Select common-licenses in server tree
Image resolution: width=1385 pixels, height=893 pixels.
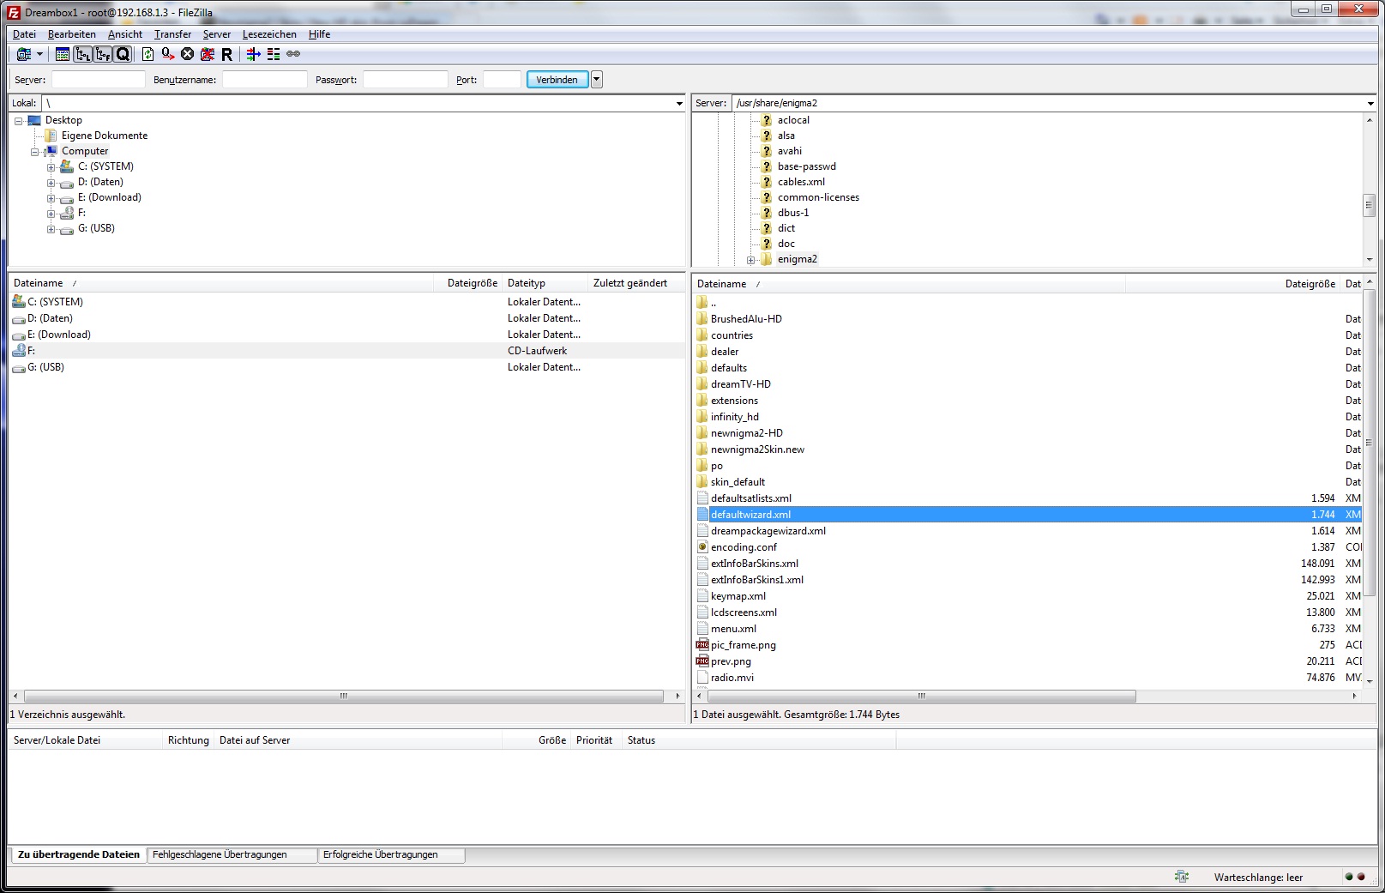(818, 197)
